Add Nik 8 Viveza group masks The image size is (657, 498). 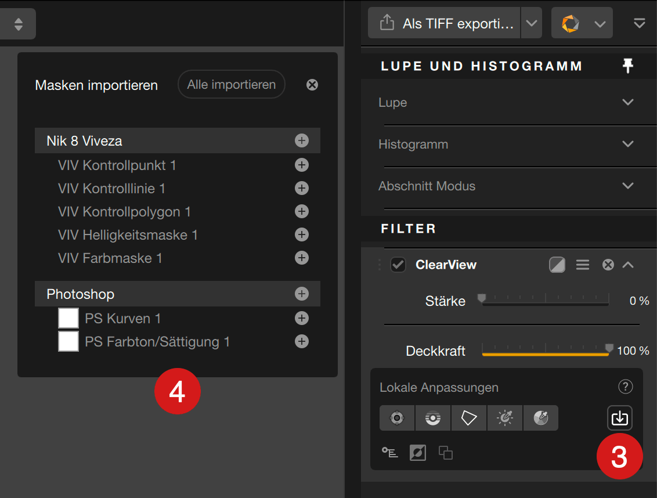click(x=302, y=140)
